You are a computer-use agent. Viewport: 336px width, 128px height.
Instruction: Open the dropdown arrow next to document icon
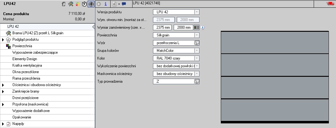119,4
